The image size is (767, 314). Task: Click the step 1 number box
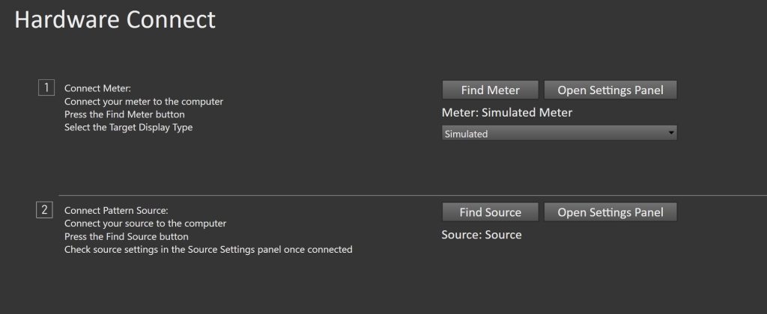tap(45, 87)
